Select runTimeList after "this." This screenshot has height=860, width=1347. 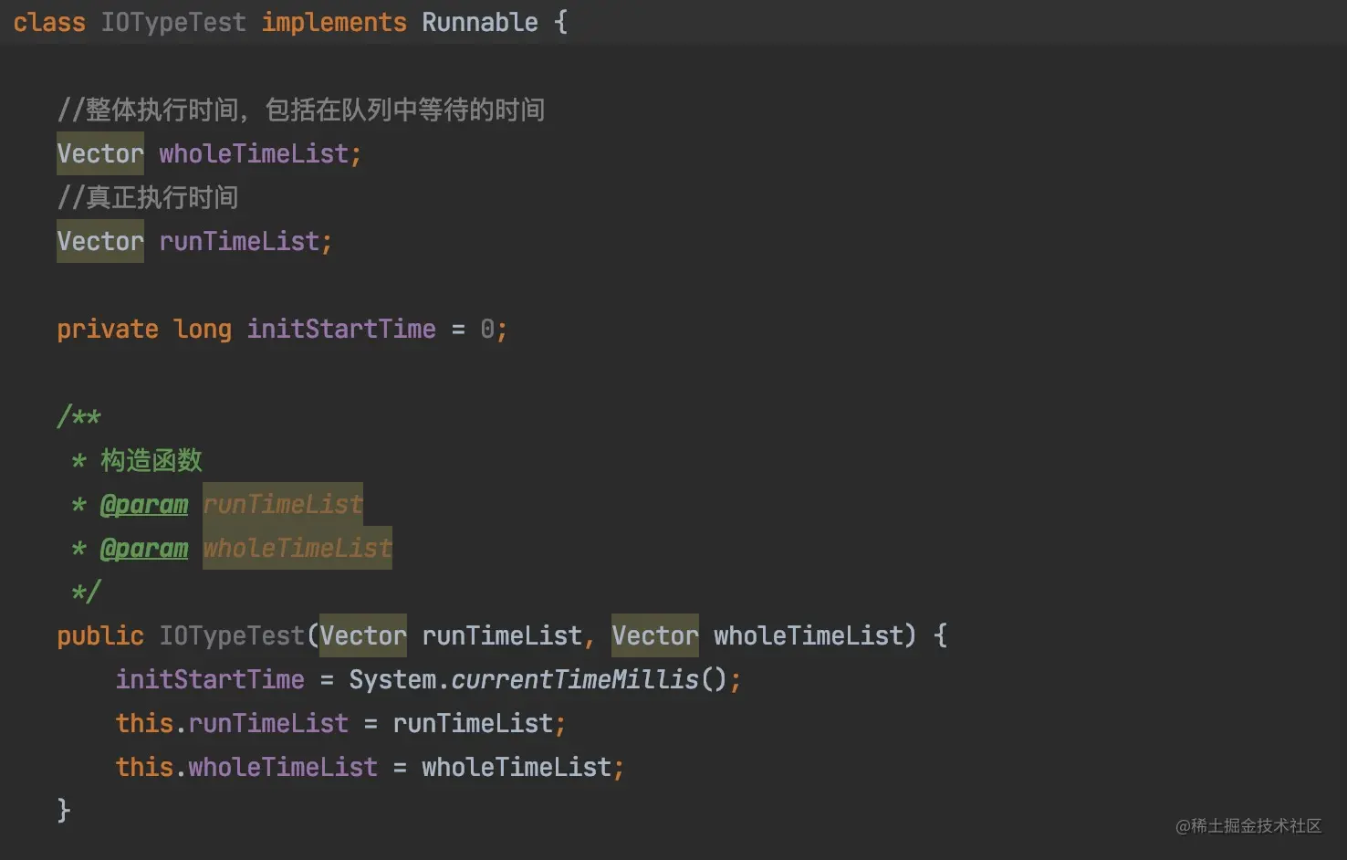tap(268, 723)
